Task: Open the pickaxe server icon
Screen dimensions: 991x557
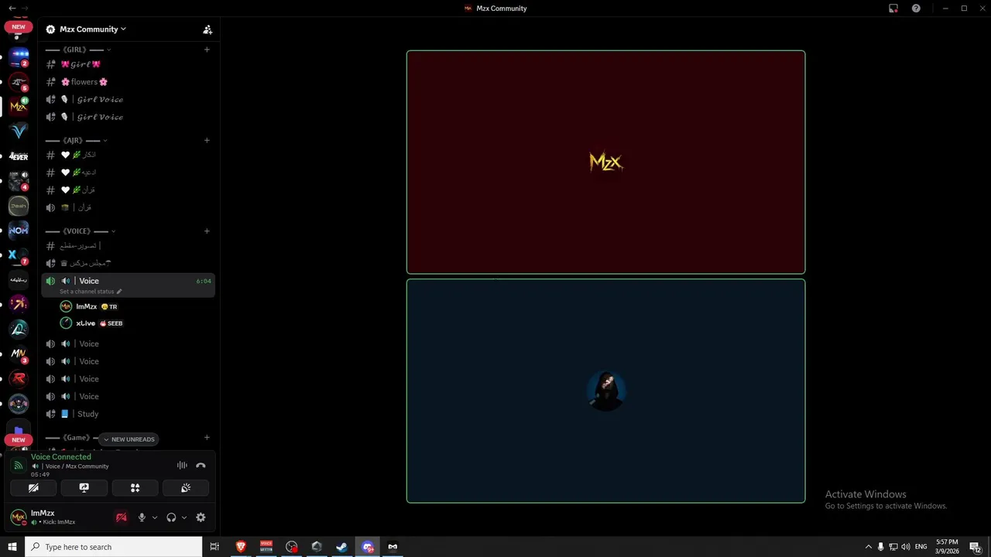Action: pyautogui.click(x=19, y=304)
